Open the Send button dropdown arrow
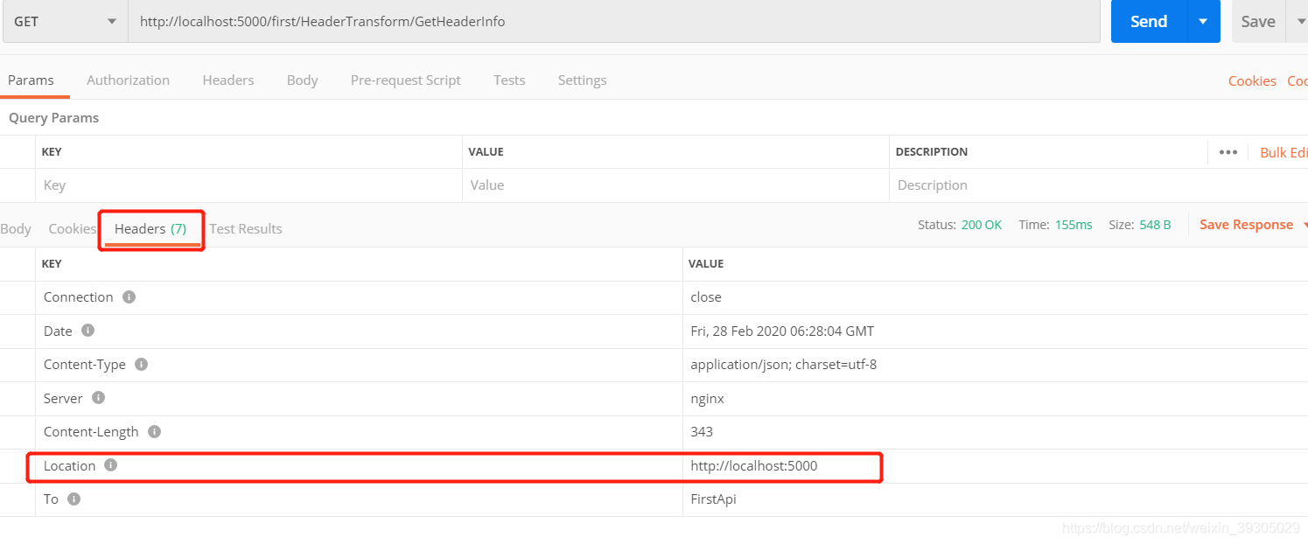The image size is (1308, 544). [x=1203, y=22]
